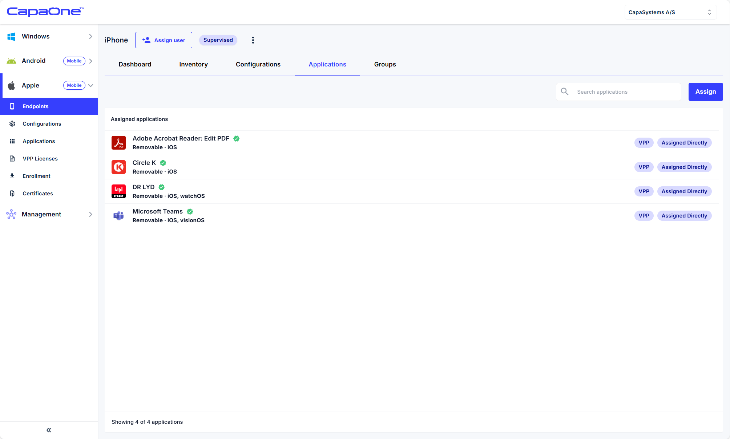Expand the Android section chevron
730x439 pixels.
(x=90, y=61)
